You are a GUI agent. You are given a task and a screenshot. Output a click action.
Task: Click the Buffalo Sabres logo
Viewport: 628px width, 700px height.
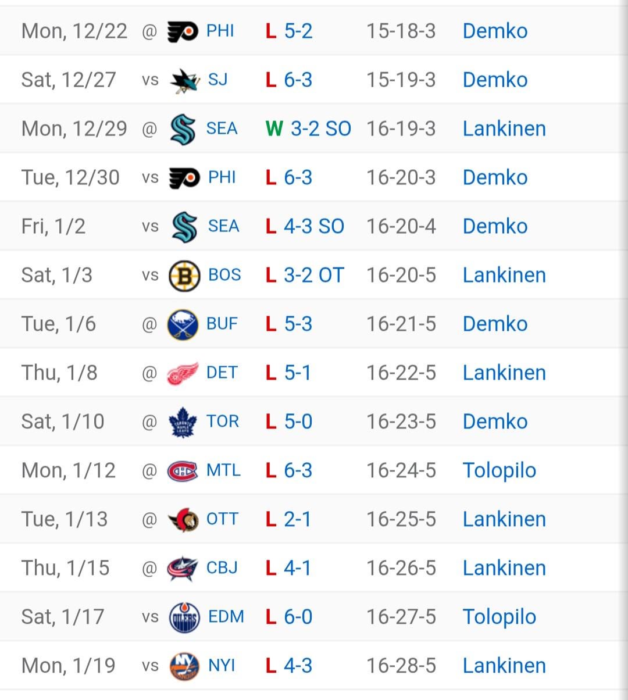click(183, 324)
